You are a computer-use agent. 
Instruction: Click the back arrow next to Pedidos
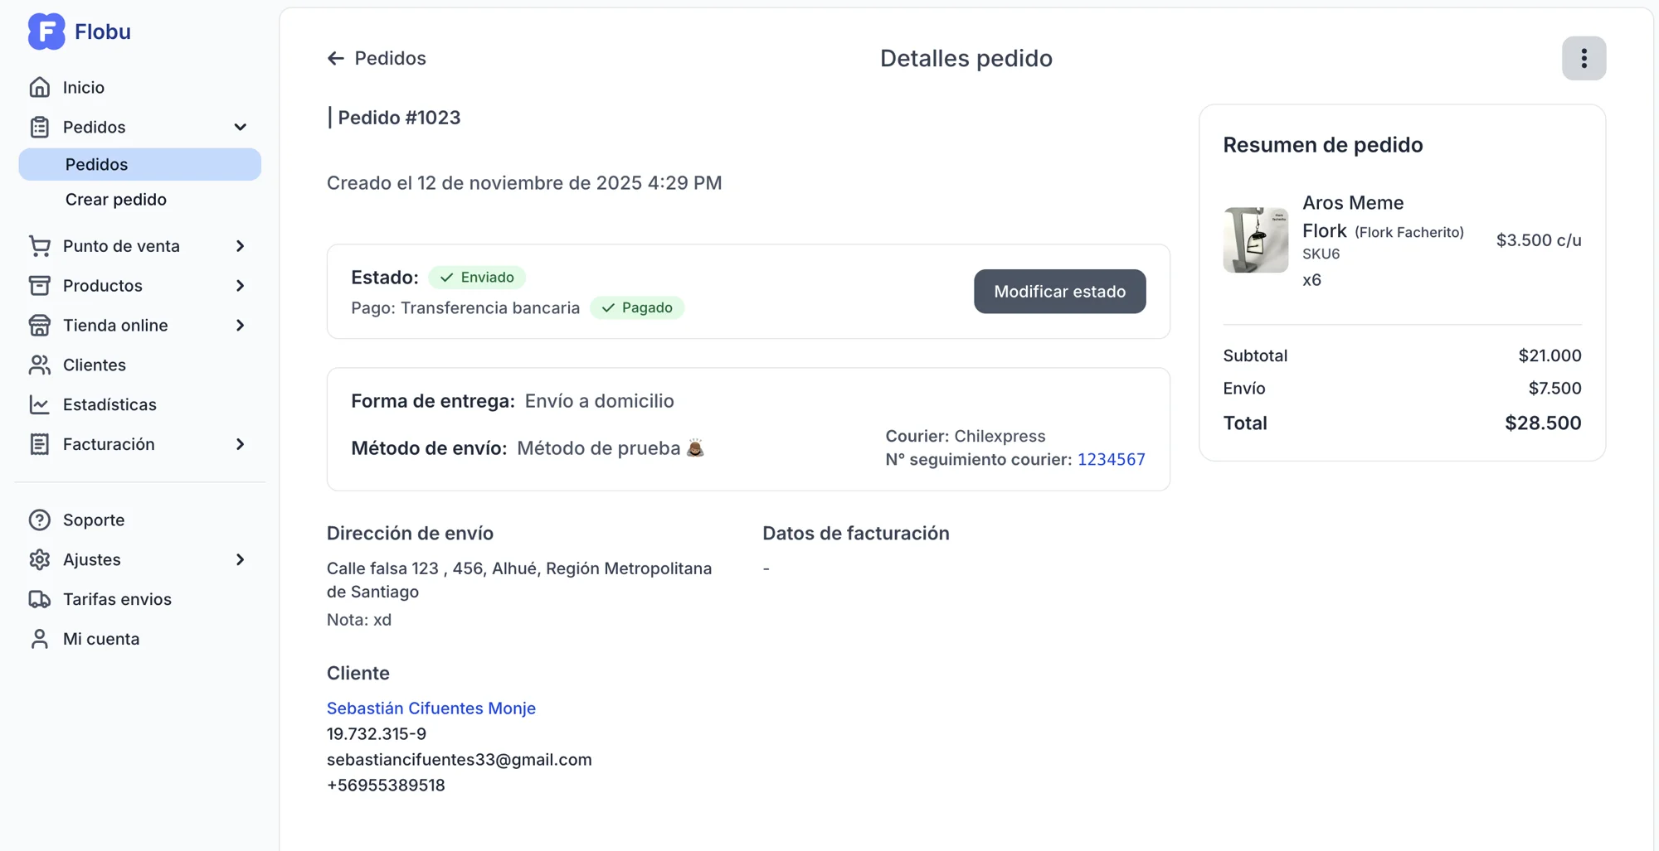coord(335,58)
